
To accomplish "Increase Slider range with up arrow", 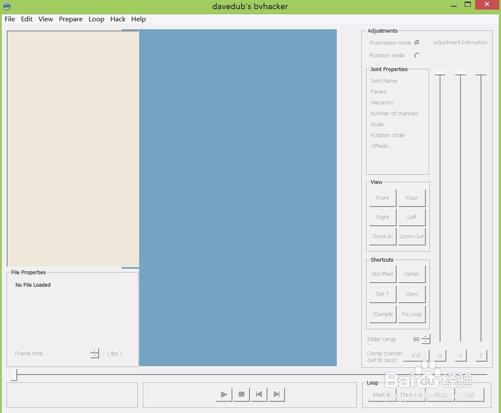I will point(425,337).
